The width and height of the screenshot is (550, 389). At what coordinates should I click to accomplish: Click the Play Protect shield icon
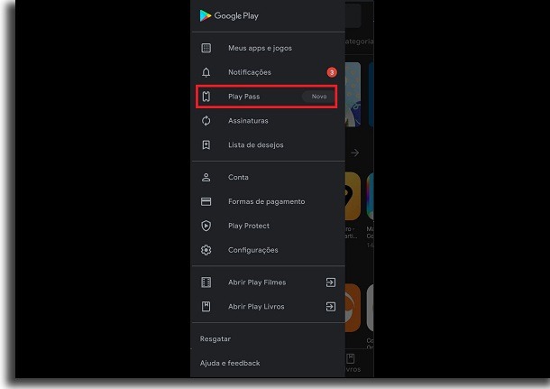pos(206,226)
